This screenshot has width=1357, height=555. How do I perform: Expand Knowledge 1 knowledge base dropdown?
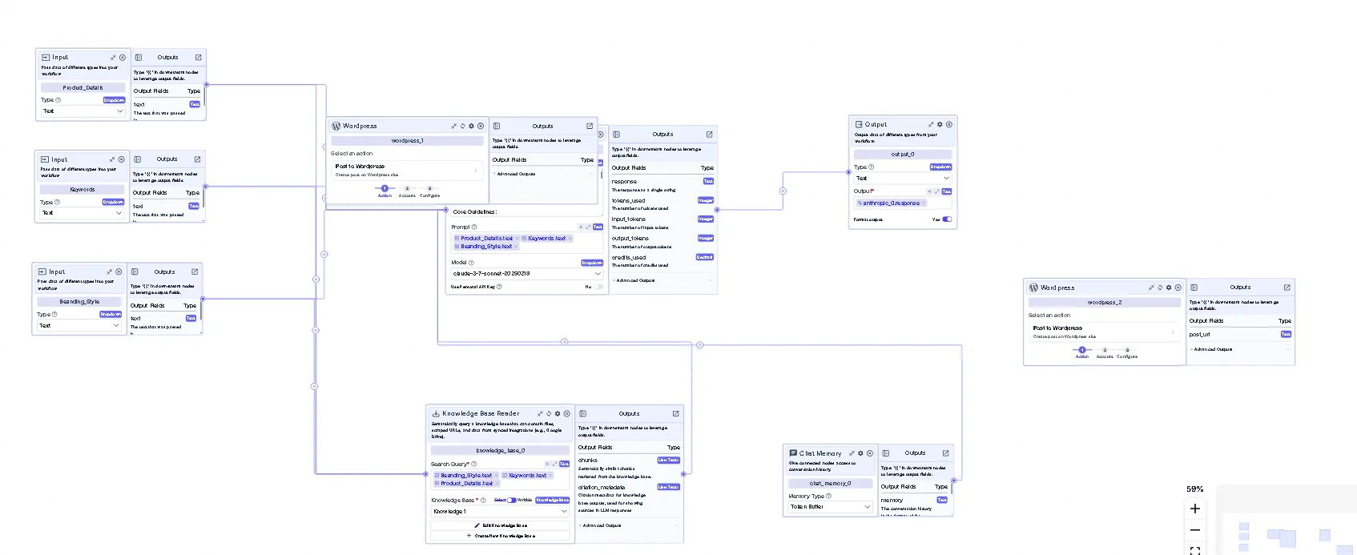tap(500, 511)
